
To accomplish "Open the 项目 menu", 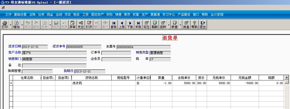I will 68,15.
